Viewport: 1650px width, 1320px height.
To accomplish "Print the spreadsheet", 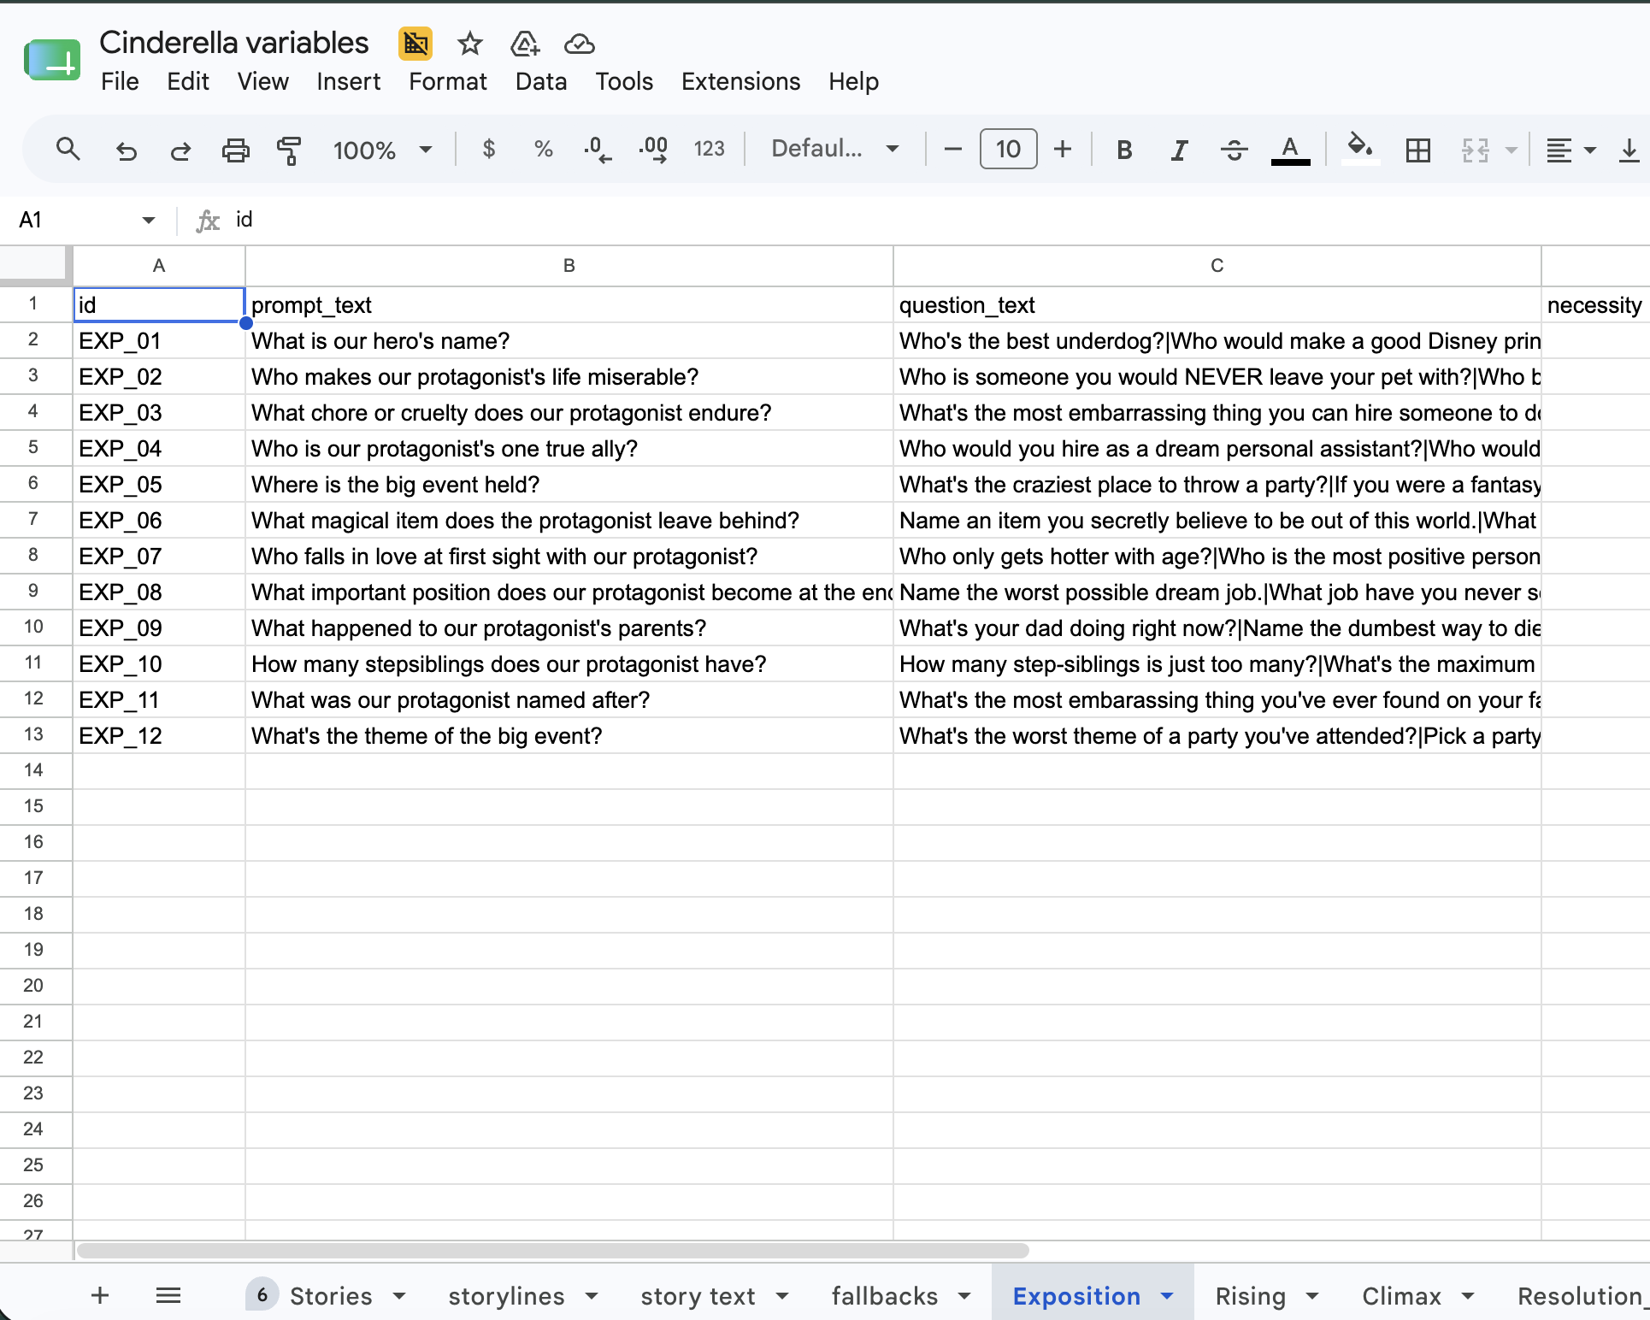I will click(235, 150).
